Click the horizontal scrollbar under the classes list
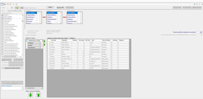 (x=12, y=57)
